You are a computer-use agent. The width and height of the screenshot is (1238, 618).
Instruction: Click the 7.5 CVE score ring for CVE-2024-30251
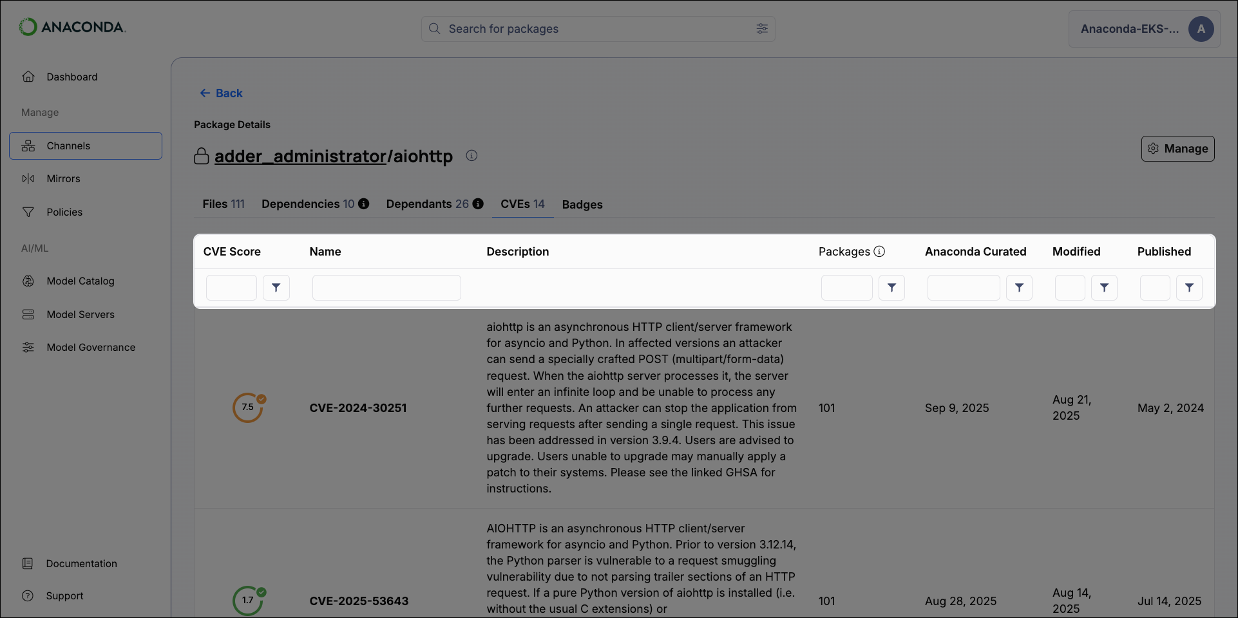247,407
